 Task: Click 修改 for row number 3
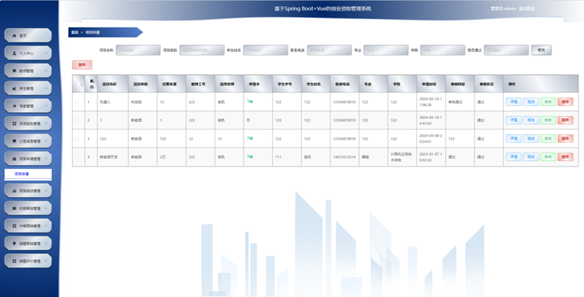pyautogui.click(x=548, y=138)
